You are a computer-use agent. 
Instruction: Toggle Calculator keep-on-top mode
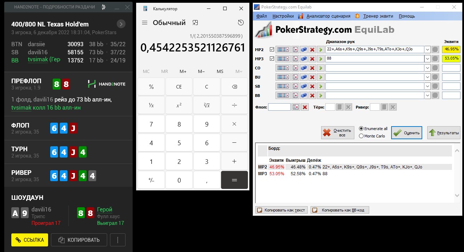click(x=195, y=23)
